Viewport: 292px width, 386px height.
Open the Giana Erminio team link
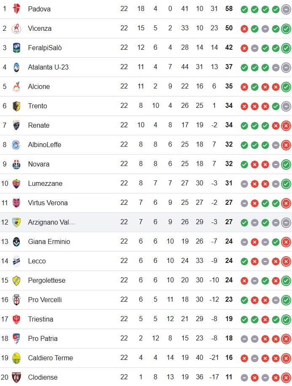coord(49,241)
